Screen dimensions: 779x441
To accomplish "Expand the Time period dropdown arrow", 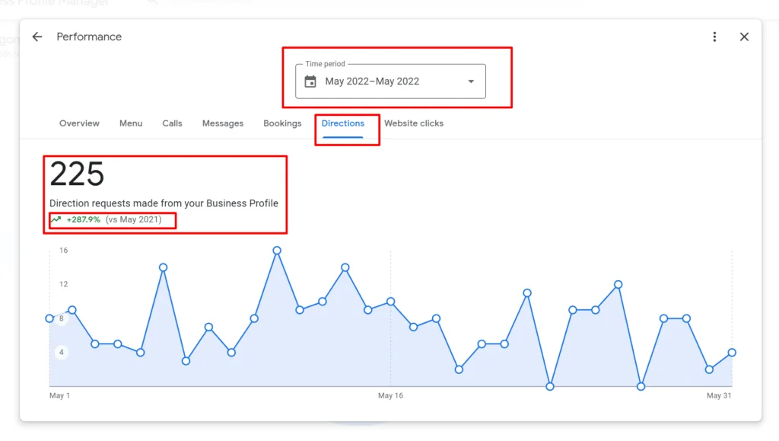I will pos(471,81).
